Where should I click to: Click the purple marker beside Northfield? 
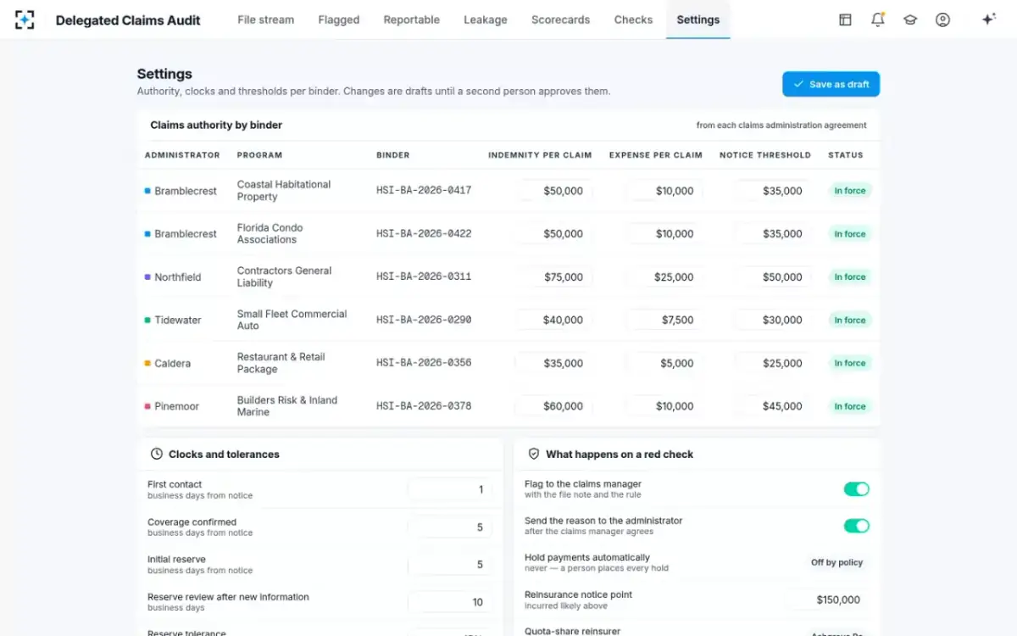[x=147, y=277]
